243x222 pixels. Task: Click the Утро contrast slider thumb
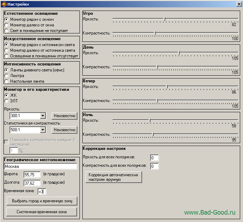pos(155,33)
